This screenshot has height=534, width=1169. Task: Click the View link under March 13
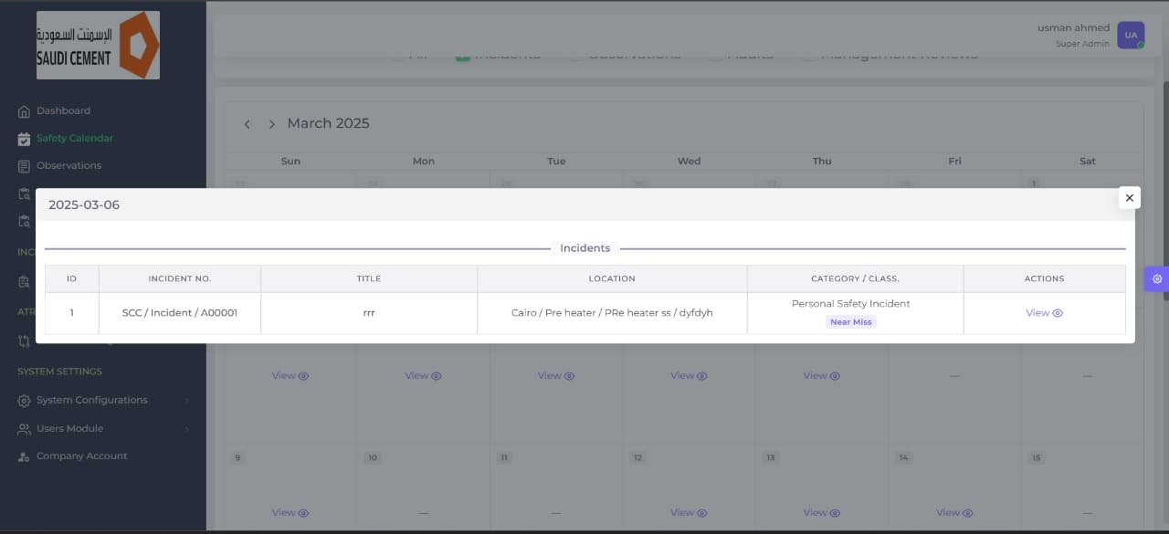point(820,512)
